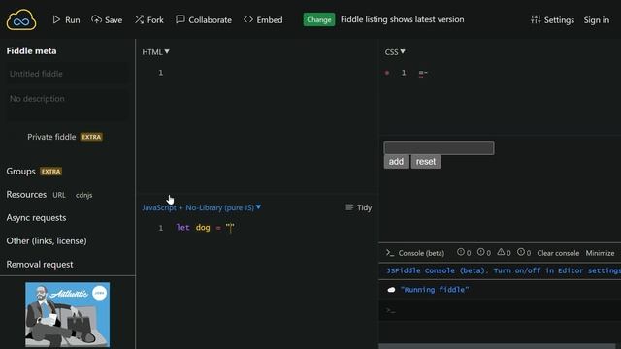Click the add button in result
The height and width of the screenshot is (349, 621).
[x=396, y=162]
